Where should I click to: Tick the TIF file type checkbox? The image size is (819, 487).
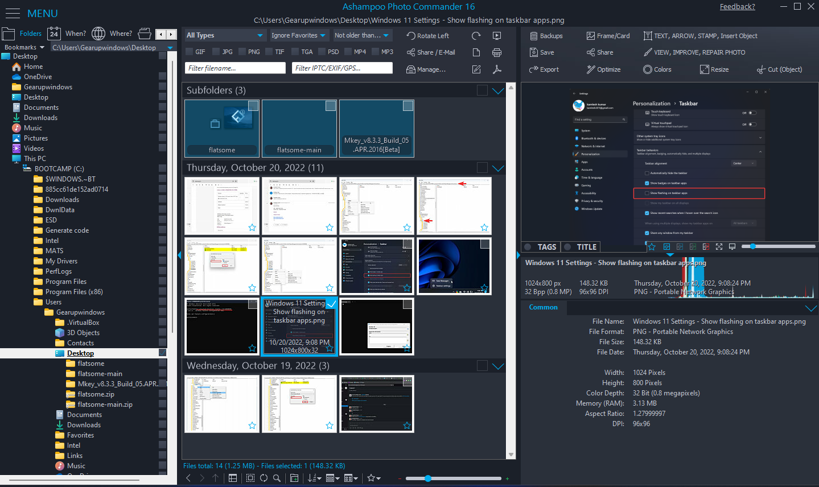click(269, 52)
